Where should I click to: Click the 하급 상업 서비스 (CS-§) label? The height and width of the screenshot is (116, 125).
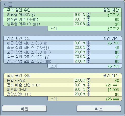coord(27,43)
